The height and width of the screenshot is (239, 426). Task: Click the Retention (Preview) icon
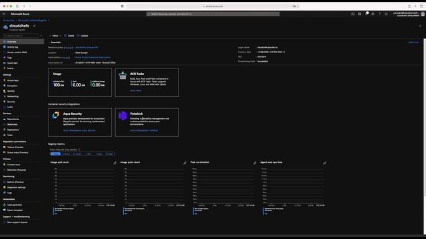(x=5, y=170)
